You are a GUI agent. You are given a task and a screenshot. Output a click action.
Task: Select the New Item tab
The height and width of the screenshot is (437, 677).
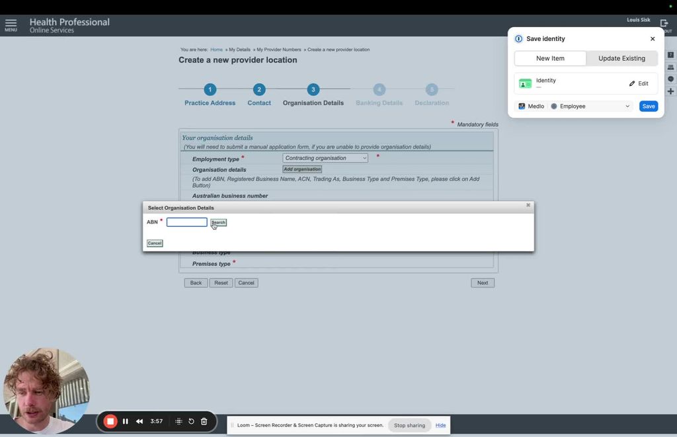click(550, 58)
